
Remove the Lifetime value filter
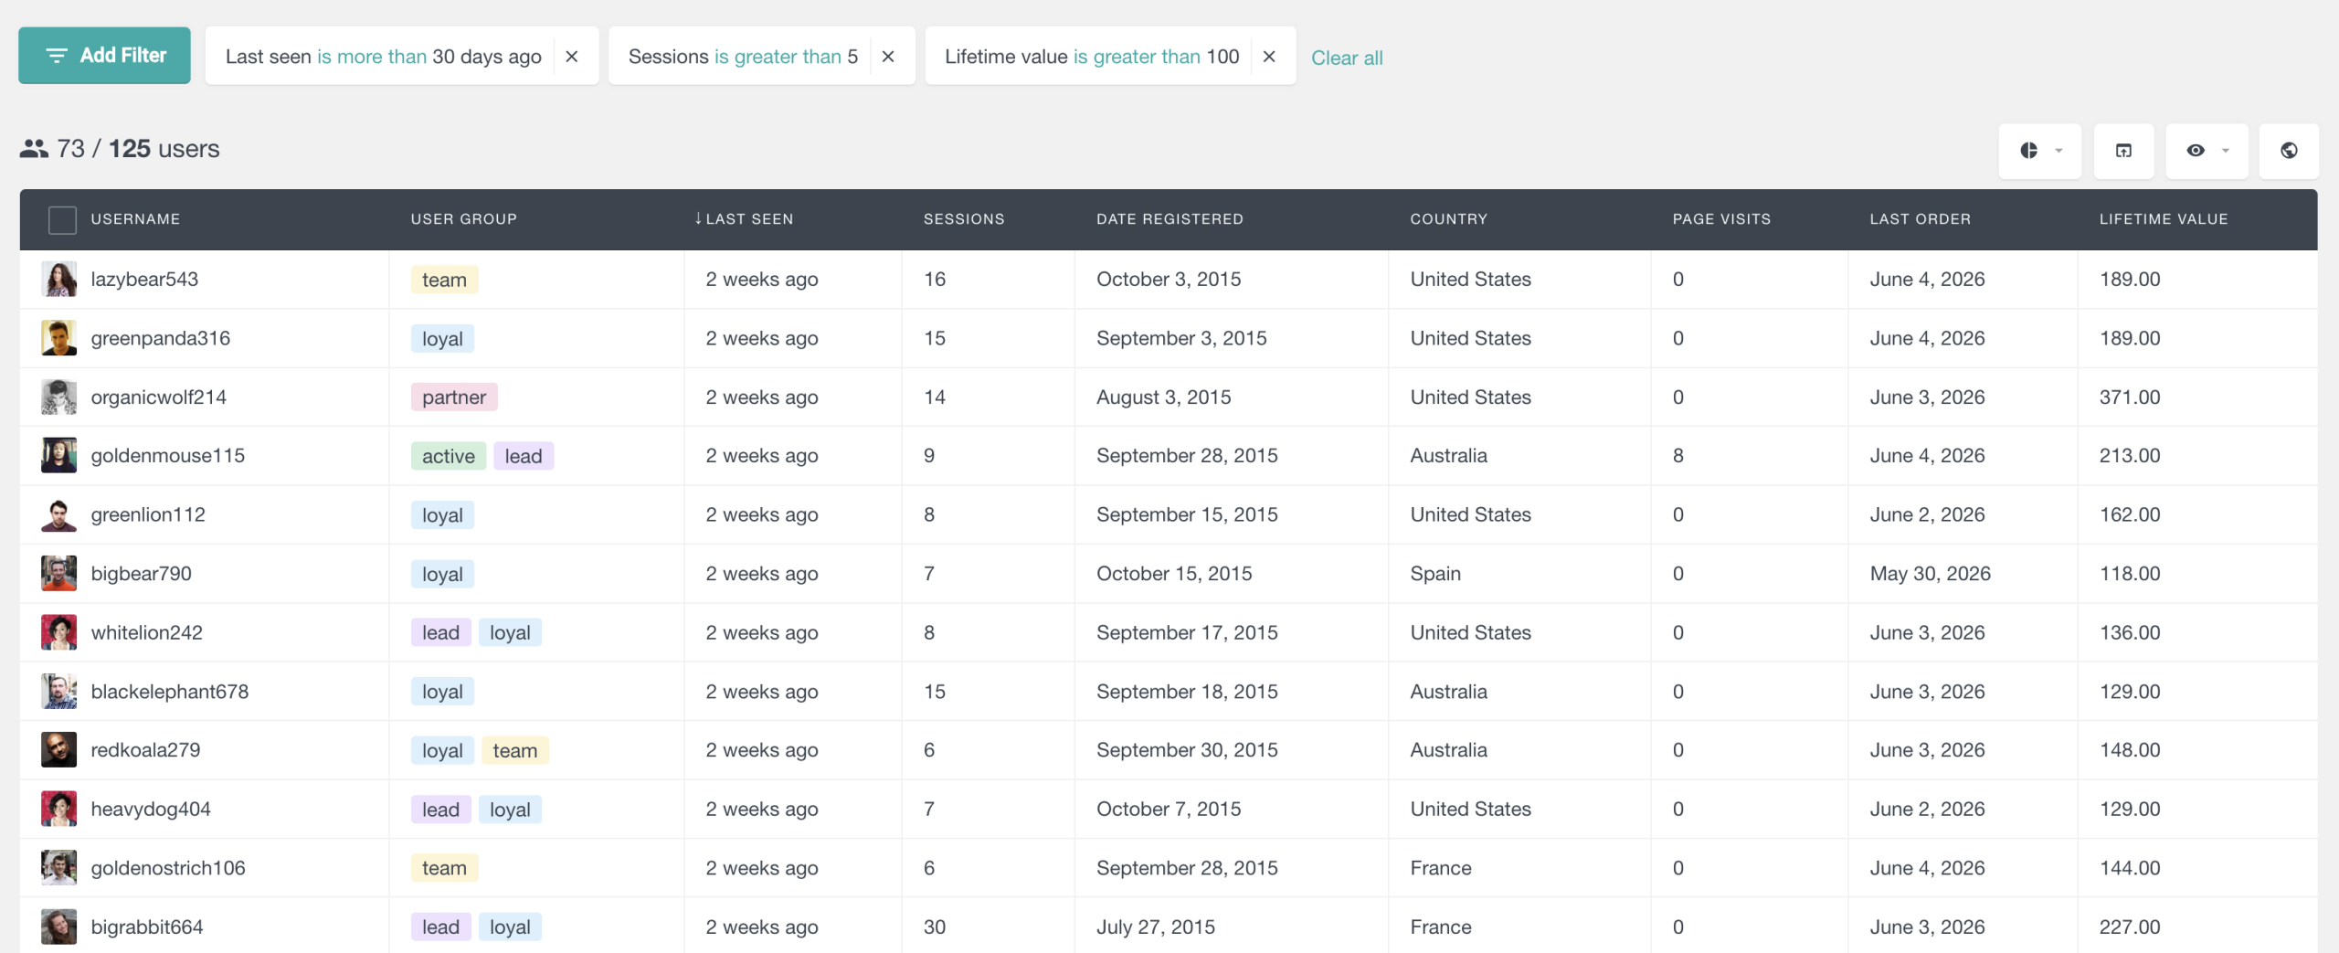(1269, 57)
